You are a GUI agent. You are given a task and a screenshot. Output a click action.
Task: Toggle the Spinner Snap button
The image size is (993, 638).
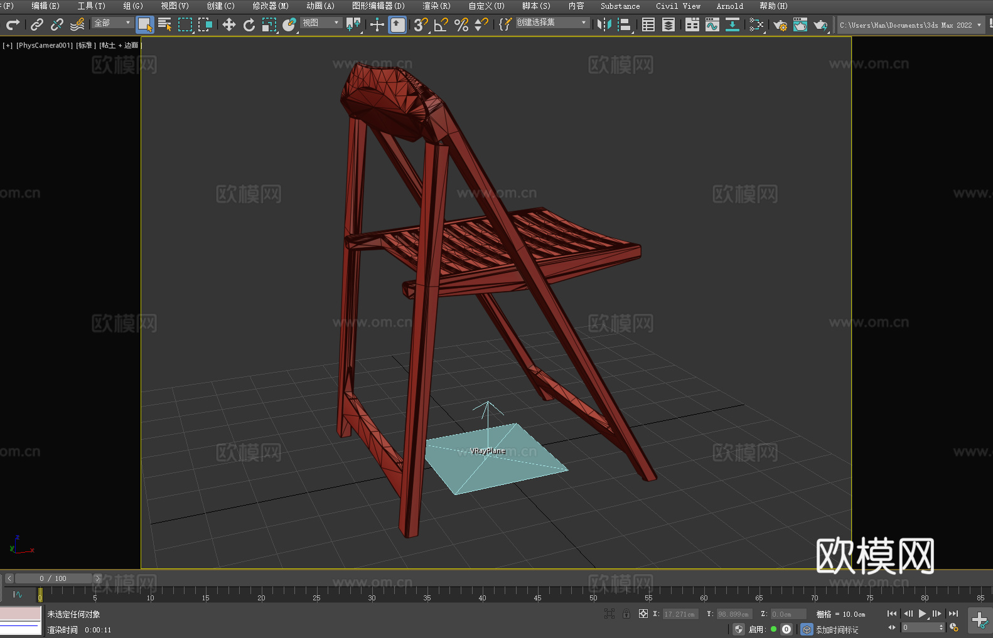[x=481, y=24]
